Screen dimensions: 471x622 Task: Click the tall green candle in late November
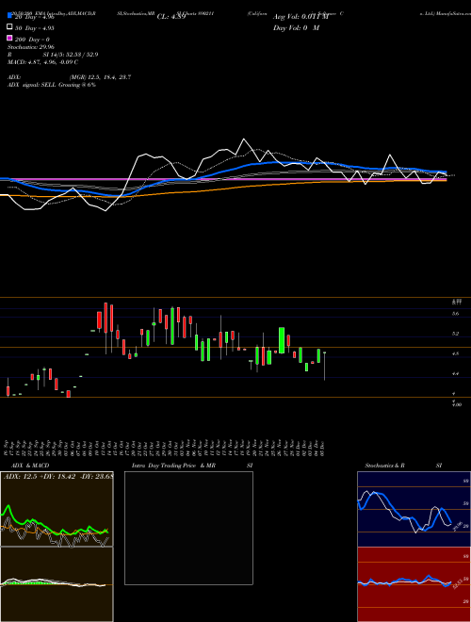point(282,340)
